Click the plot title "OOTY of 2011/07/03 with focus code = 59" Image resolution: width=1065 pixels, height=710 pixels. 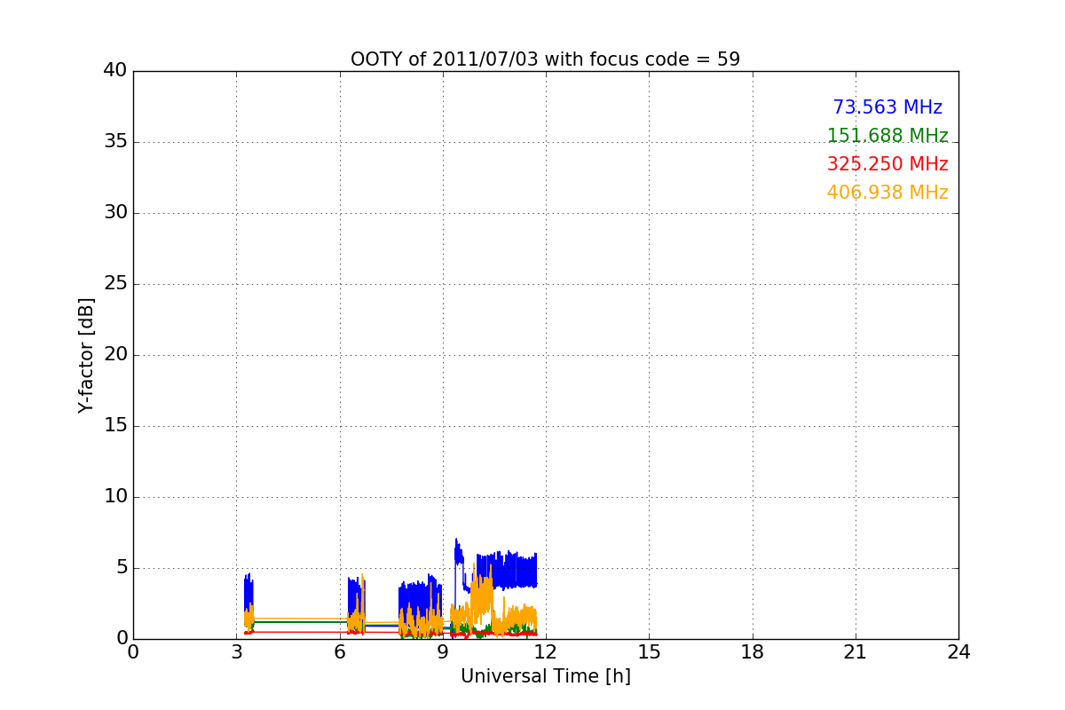click(545, 59)
